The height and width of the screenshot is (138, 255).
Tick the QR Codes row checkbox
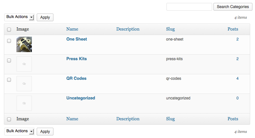tap(9, 80)
